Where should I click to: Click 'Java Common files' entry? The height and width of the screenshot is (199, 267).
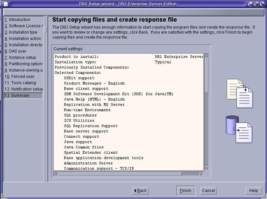pyautogui.click(x=84, y=147)
